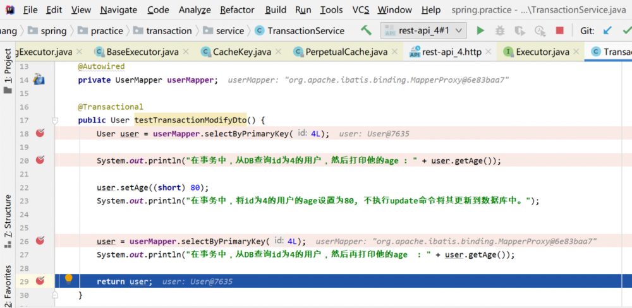The image size is (632, 308).
Task: Click Git update project blue arrow
Action: pos(607,30)
